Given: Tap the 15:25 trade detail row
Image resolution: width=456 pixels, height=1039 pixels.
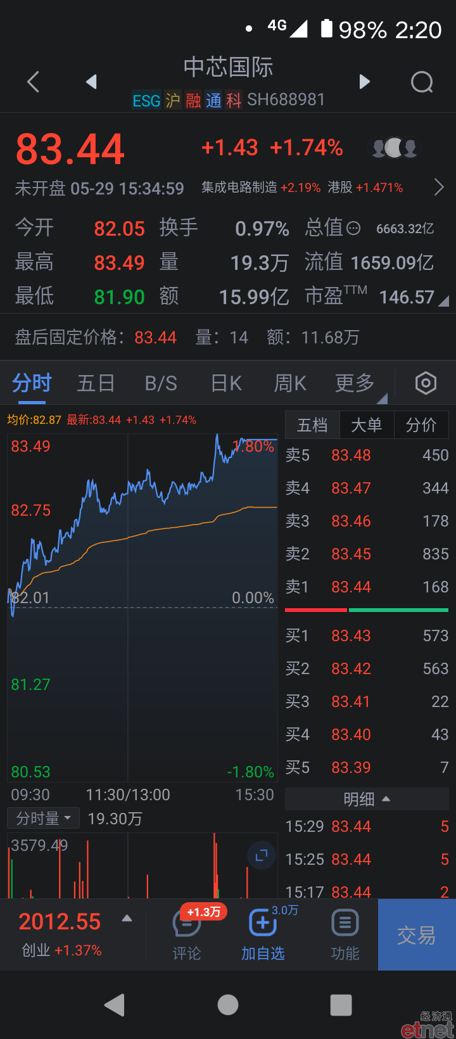Looking at the screenshot, I should click(367, 860).
